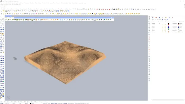This screenshot has width=185, height=104.
Task: Click the hammer tools icon in Layers panel
Action: click(166, 20)
